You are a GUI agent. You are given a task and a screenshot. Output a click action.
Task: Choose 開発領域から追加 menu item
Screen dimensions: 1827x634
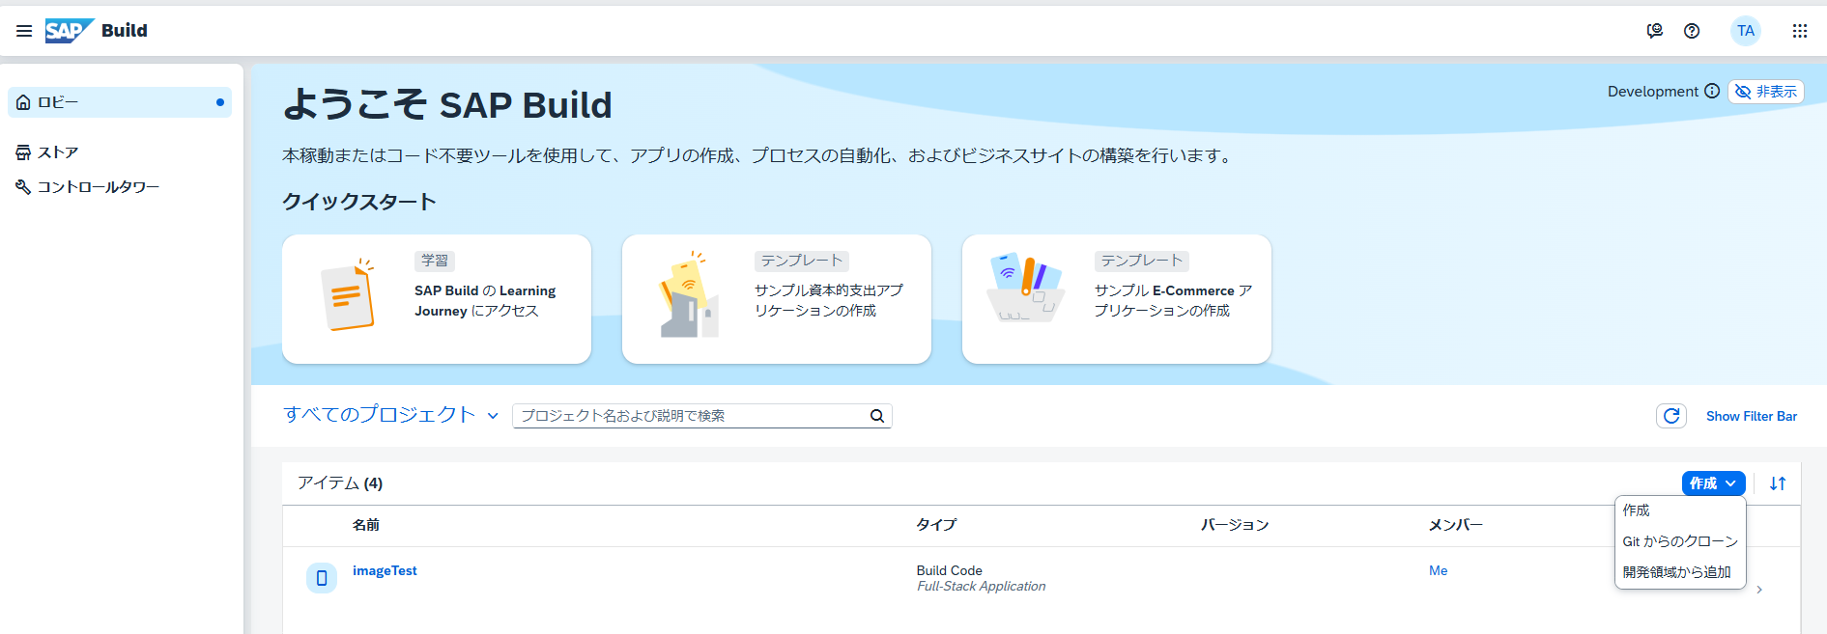tap(1680, 572)
